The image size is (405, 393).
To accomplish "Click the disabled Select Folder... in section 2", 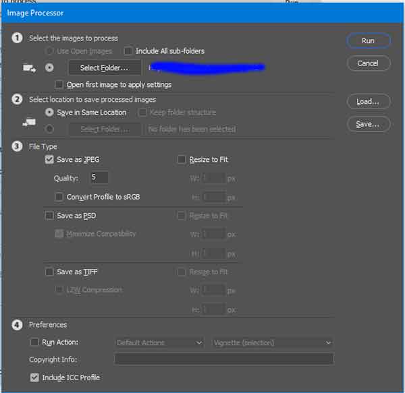I will (105, 129).
